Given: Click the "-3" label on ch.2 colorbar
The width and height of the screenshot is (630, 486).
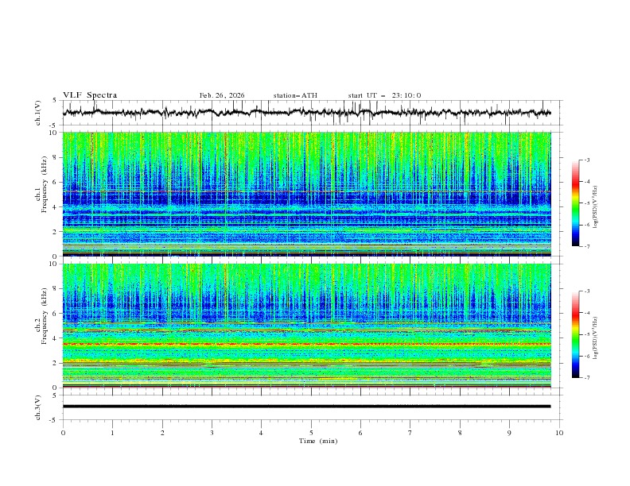Looking at the screenshot, I should point(587,291).
